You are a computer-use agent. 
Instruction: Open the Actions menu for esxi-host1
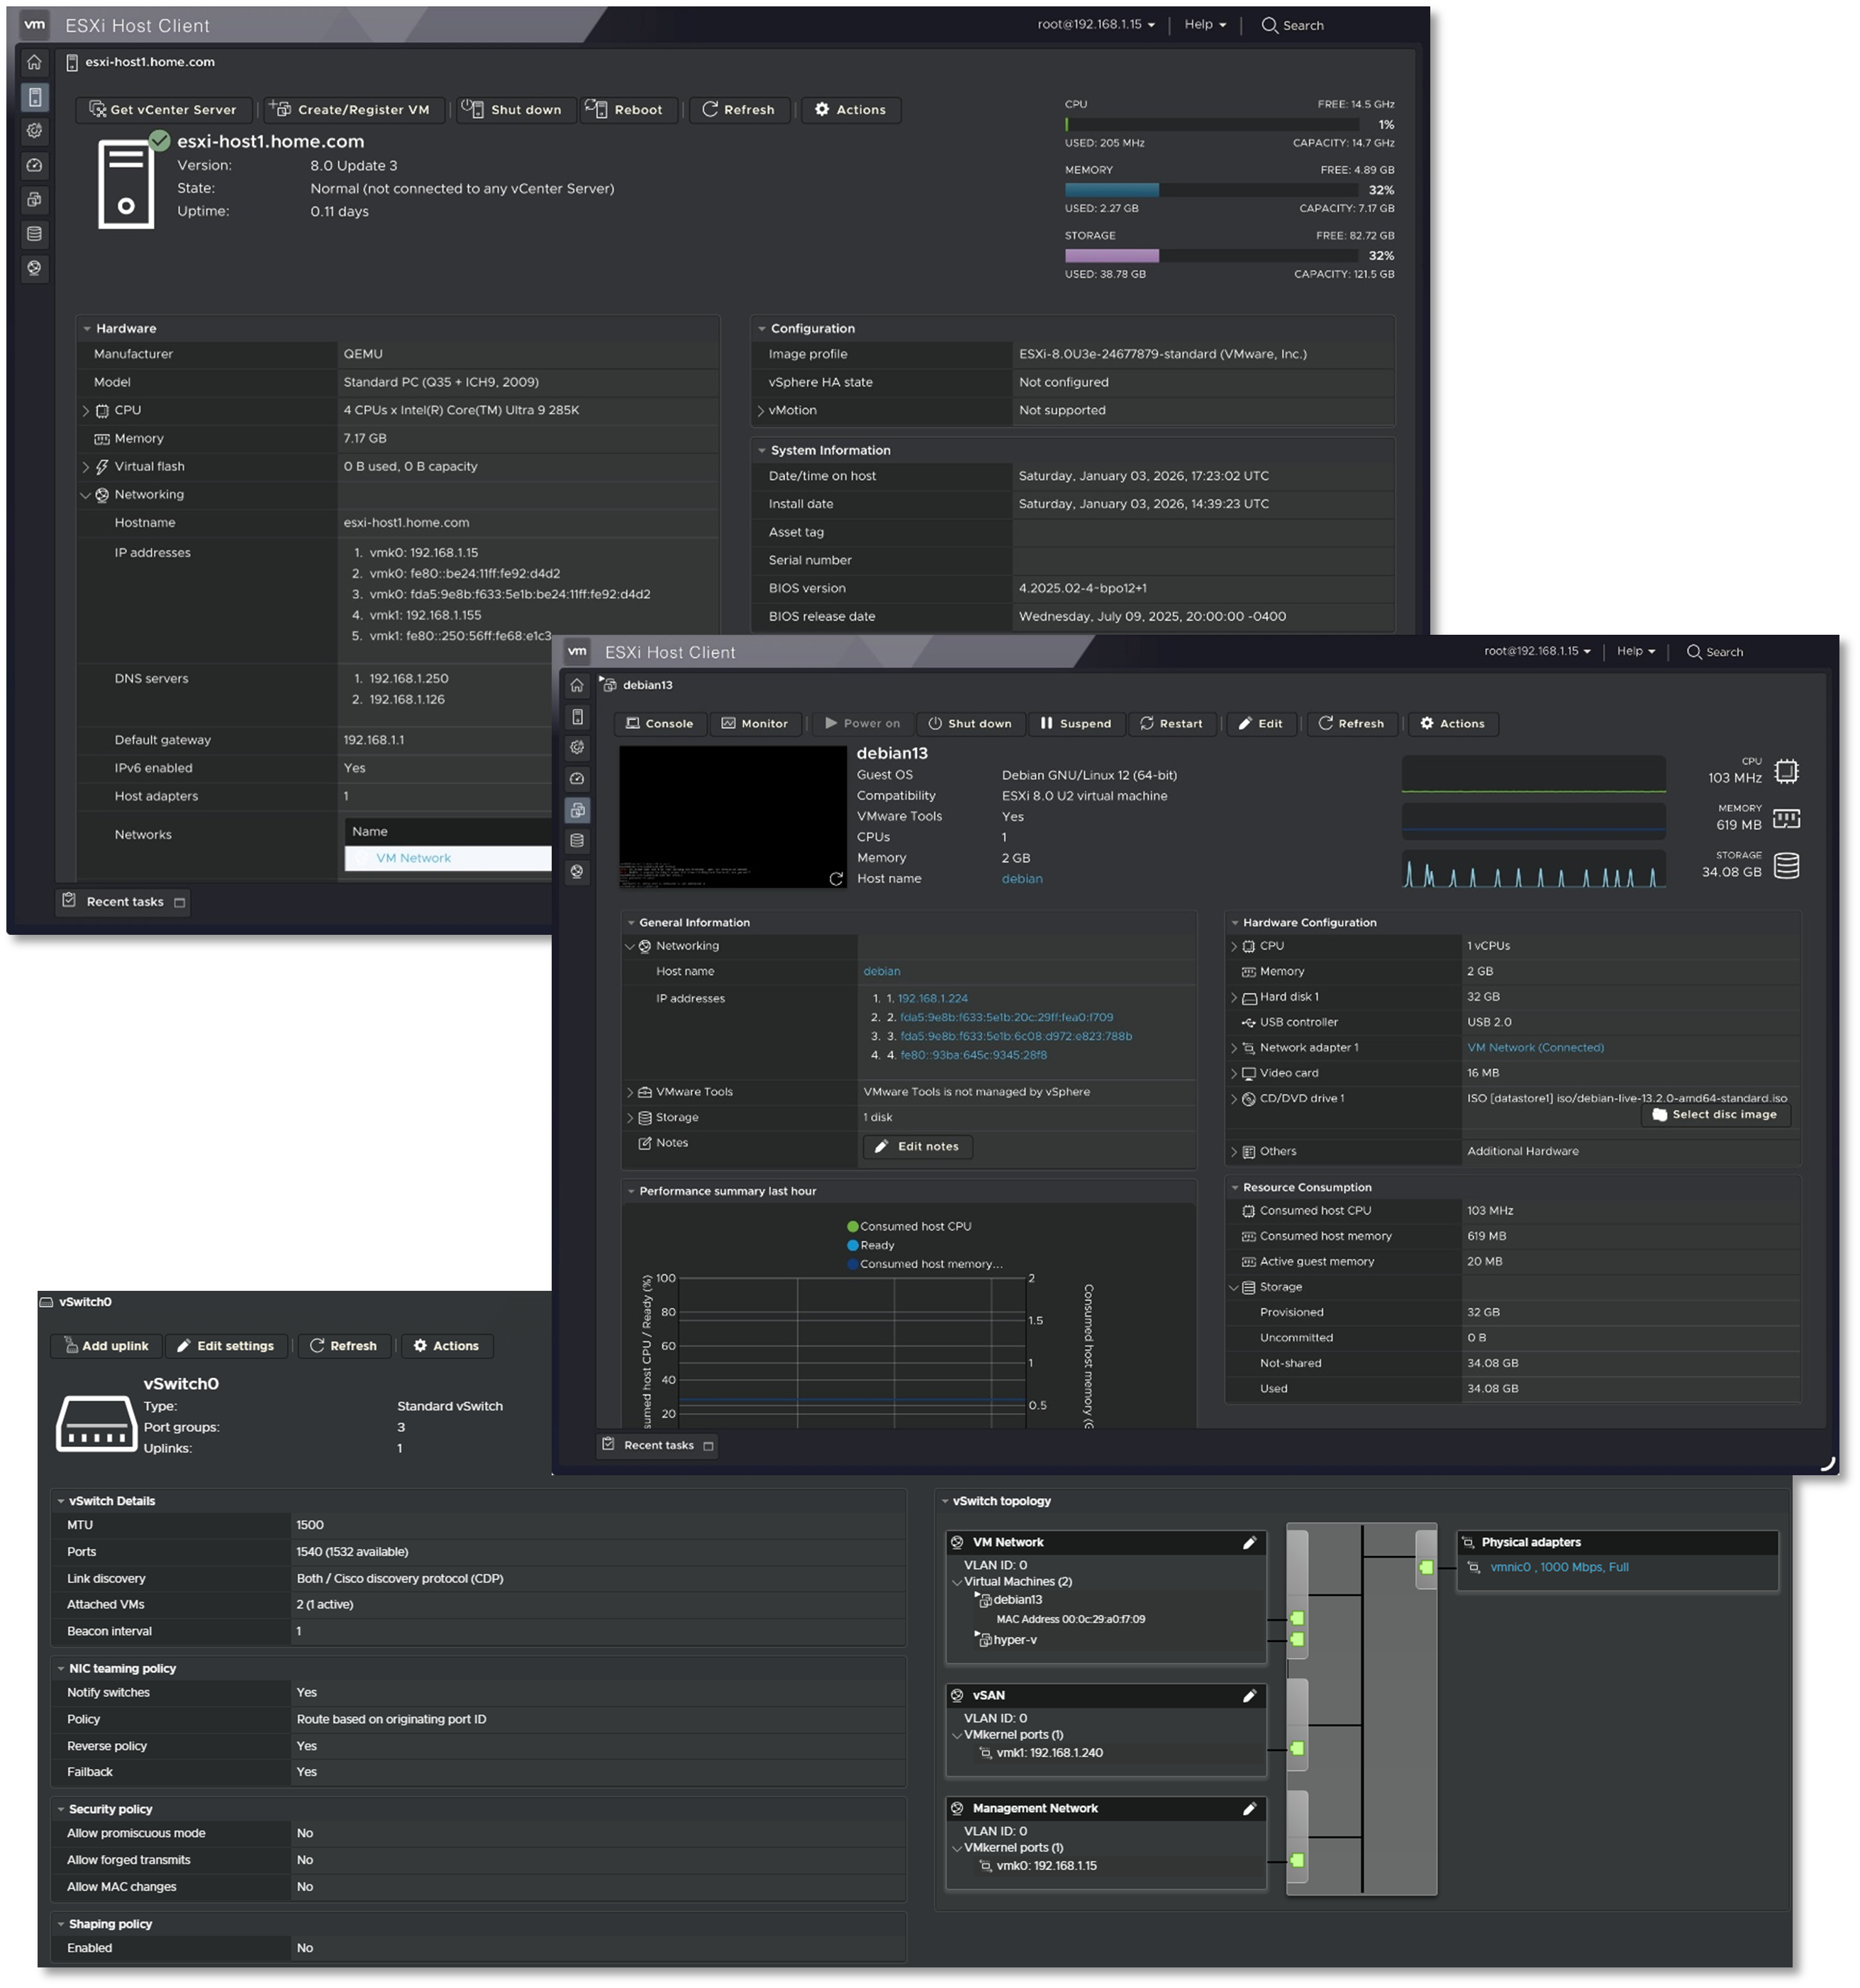pyautogui.click(x=851, y=110)
